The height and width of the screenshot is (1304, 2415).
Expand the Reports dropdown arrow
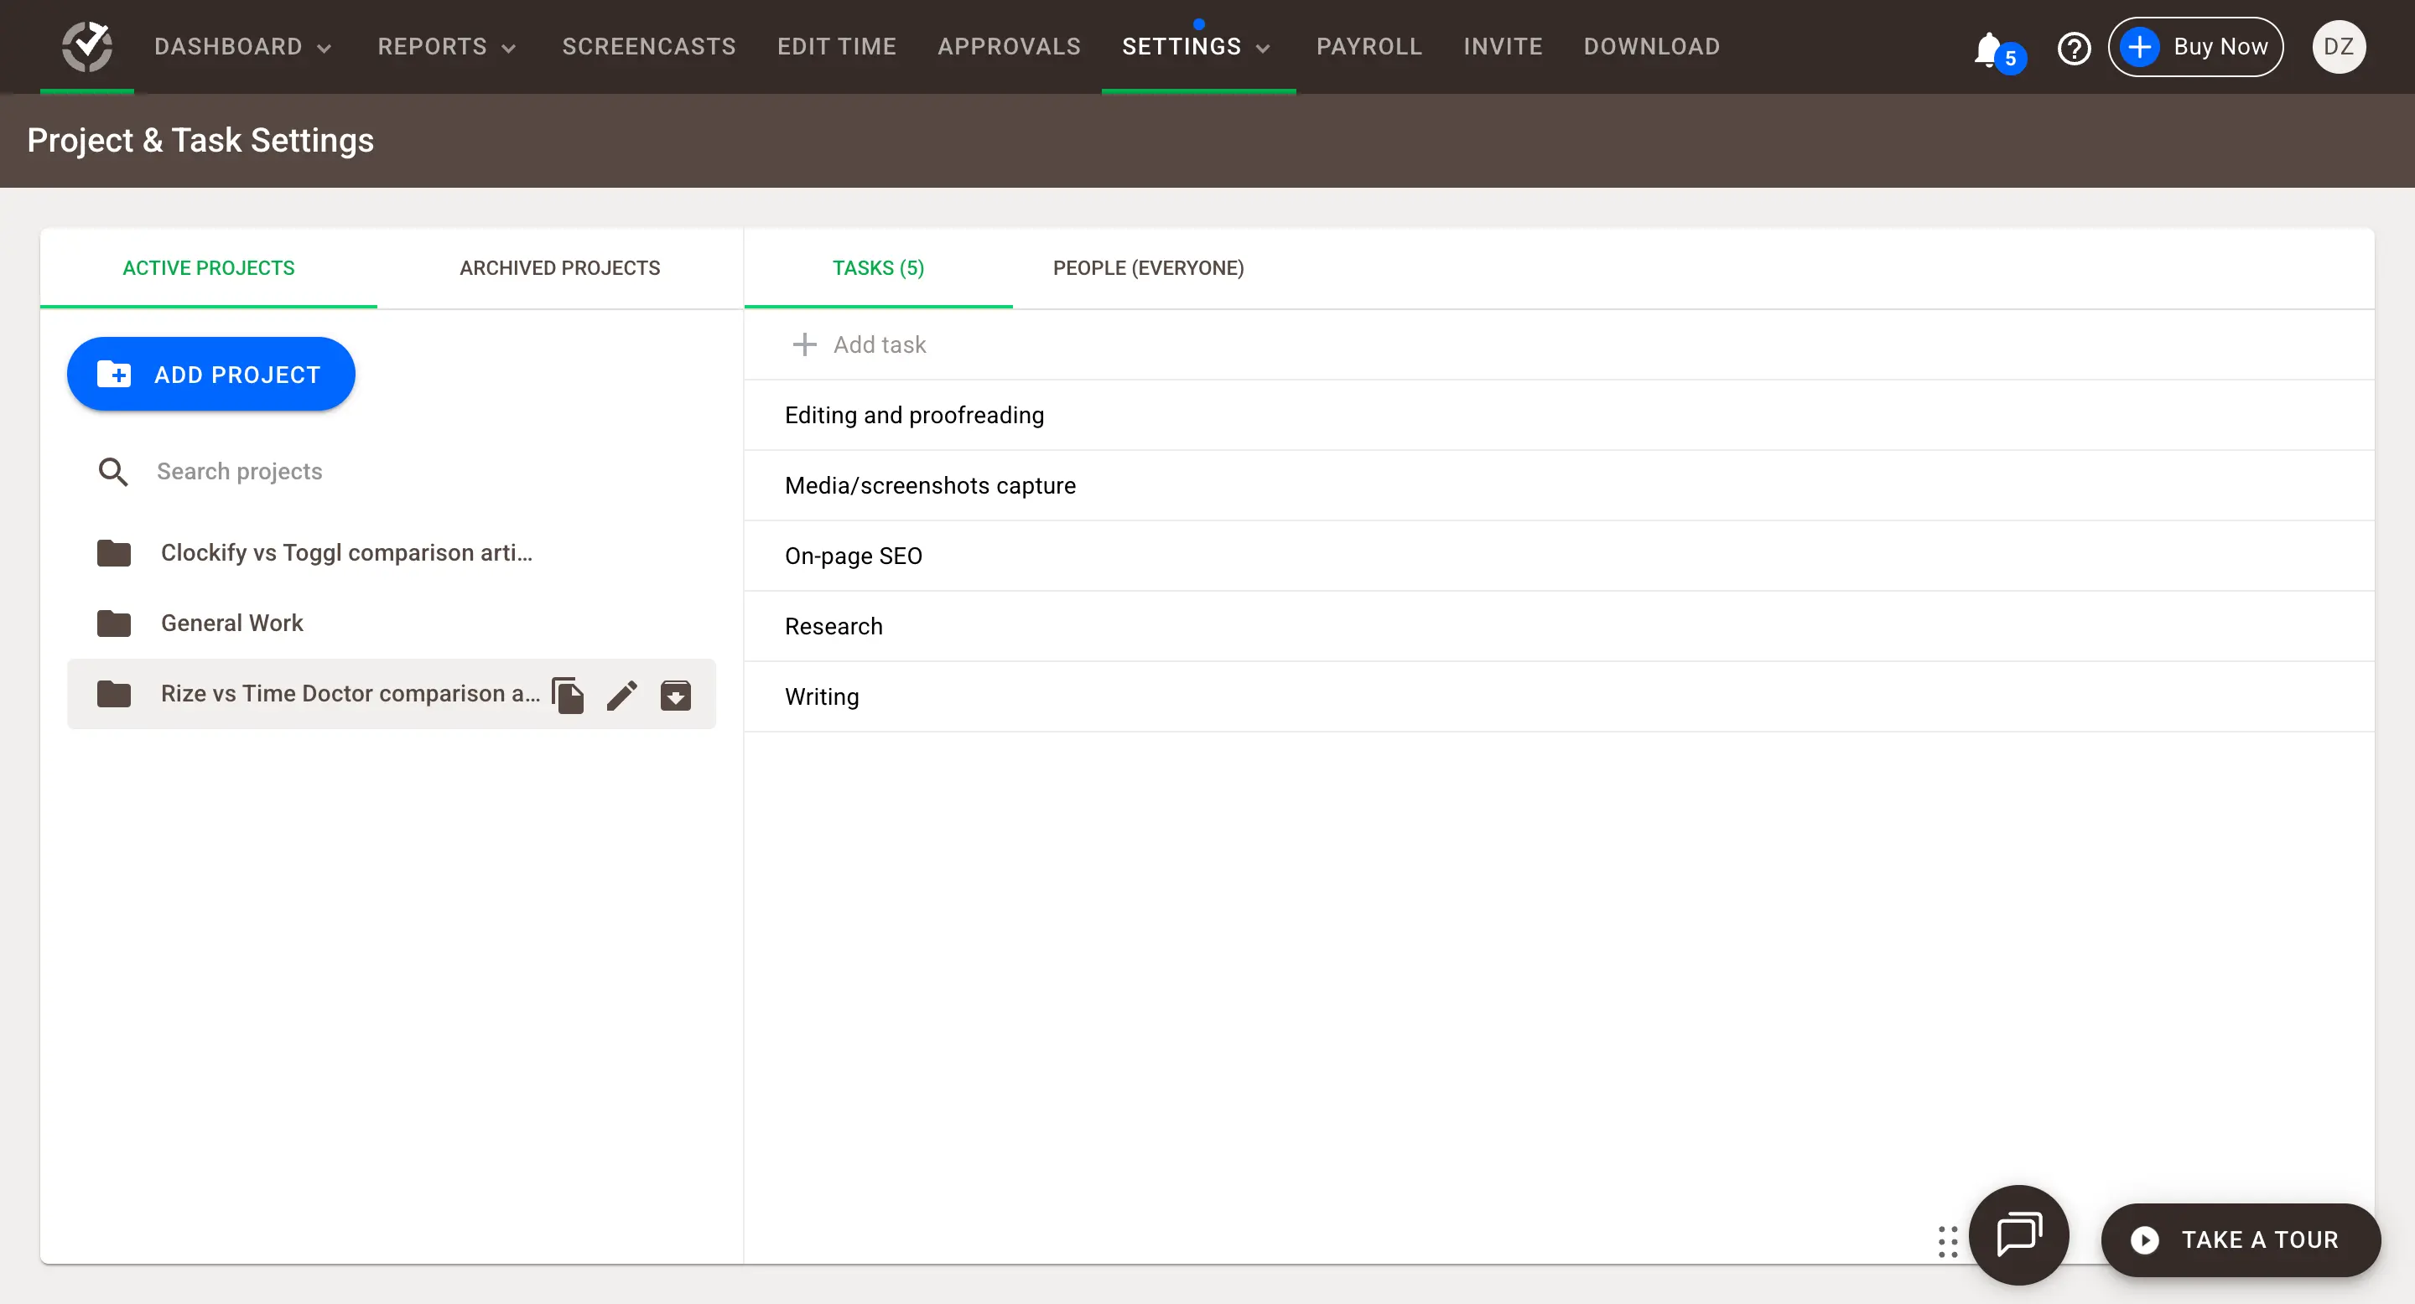click(x=509, y=49)
